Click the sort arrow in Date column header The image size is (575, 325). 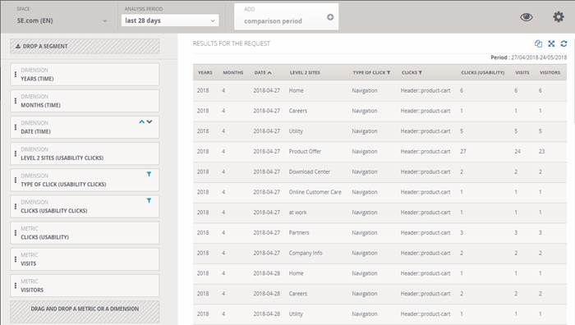pos(269,73)
